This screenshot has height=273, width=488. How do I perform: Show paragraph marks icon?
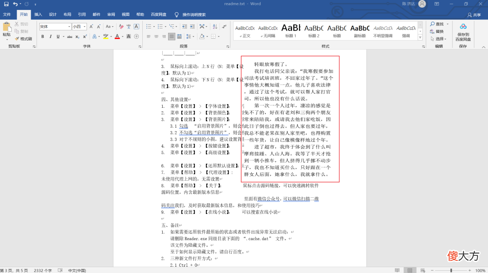[x=224, y=27]
